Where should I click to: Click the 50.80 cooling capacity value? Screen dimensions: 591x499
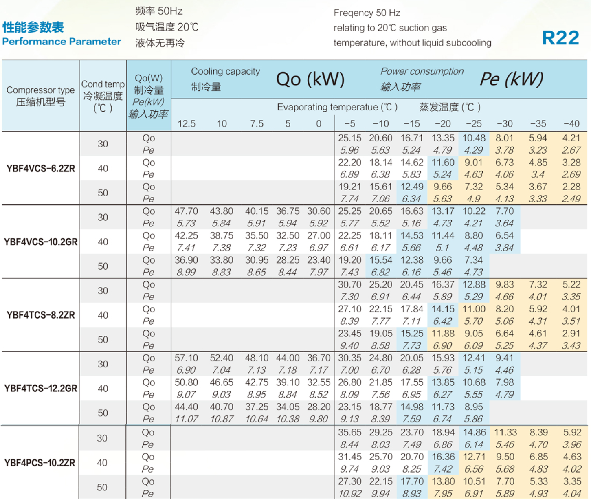187,382
